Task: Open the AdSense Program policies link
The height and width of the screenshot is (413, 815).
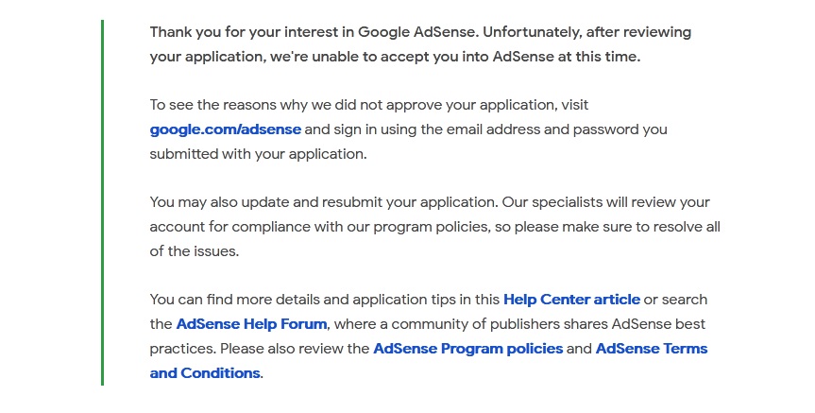Action: pos(467,349)
